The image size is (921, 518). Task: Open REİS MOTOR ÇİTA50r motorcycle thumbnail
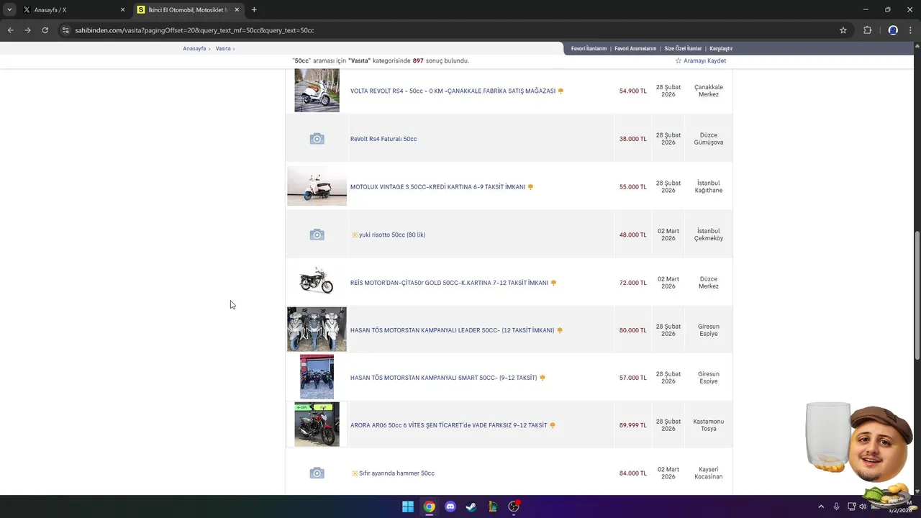(x=317, y=282)
